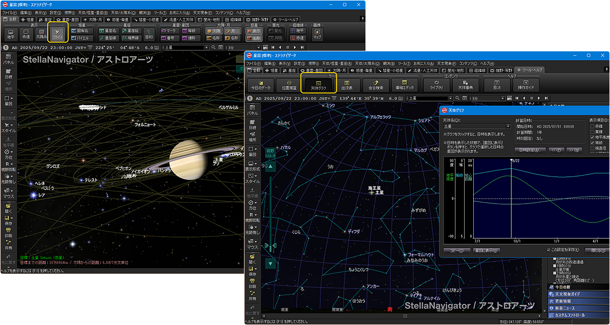Image resolution: width=610 pixels, height=325 pixels.
Task: Select 太陽系 display mode in back window
Action: (41, 34)
